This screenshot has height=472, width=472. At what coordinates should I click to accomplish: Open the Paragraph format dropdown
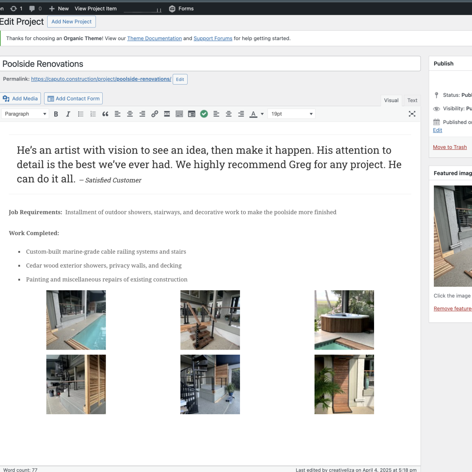click(25, 114)
